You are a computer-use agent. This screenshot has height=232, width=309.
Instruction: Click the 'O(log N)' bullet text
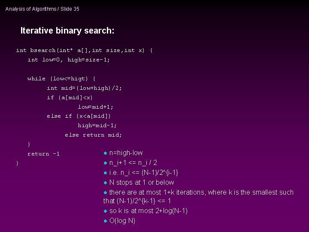122,220
